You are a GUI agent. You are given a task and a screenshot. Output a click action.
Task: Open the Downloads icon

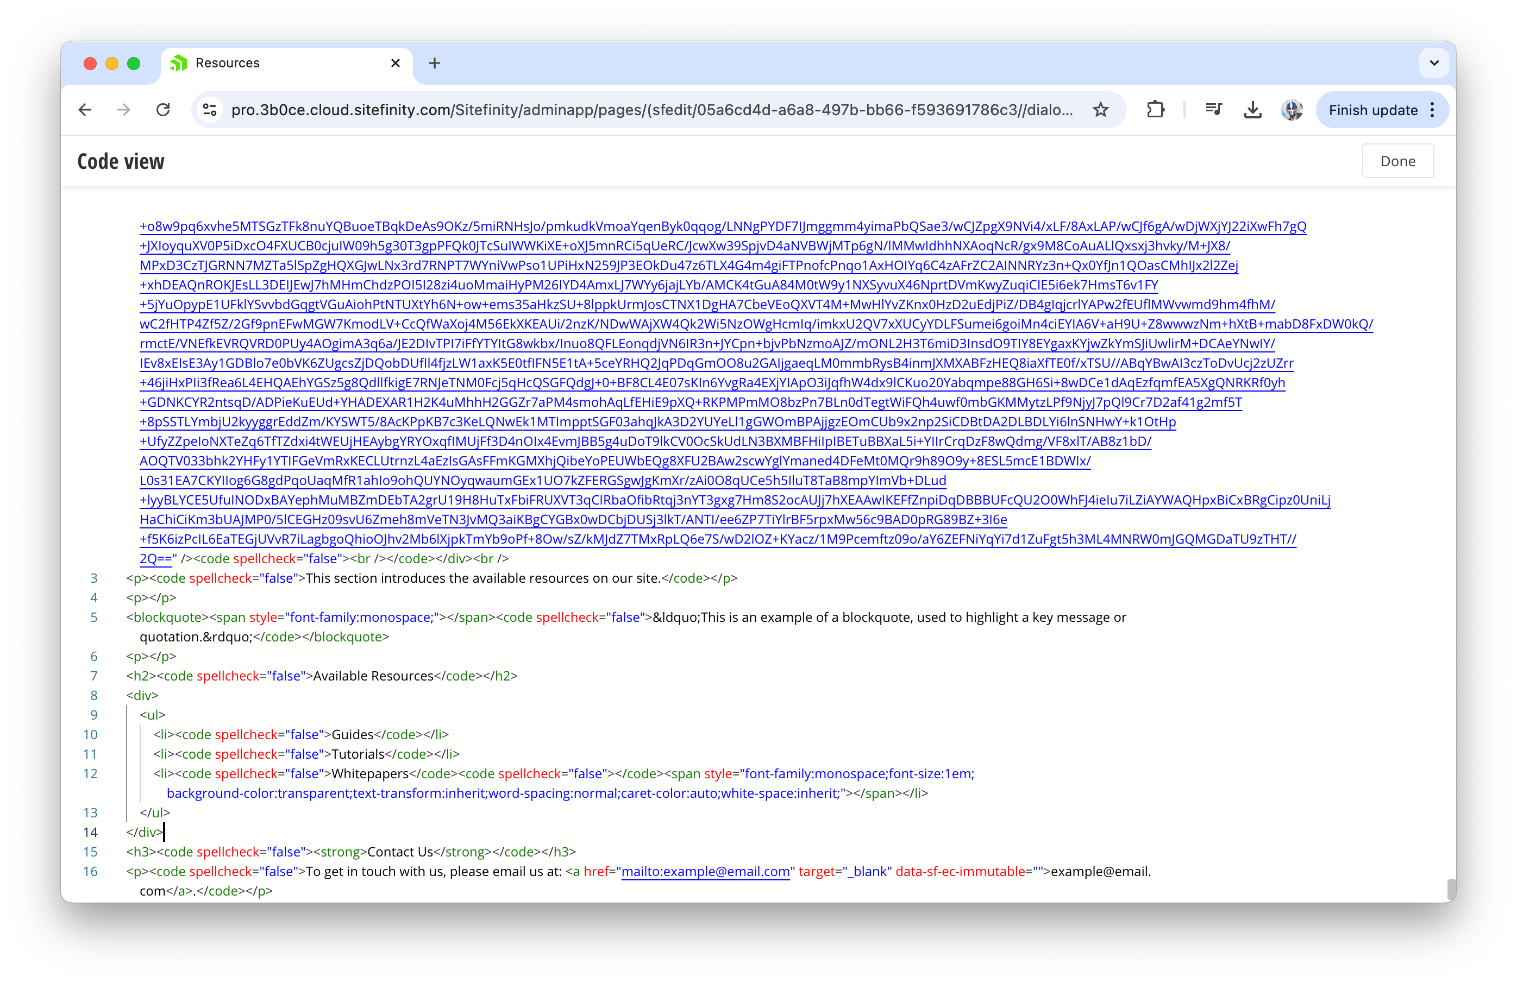tap(1252, 110)
